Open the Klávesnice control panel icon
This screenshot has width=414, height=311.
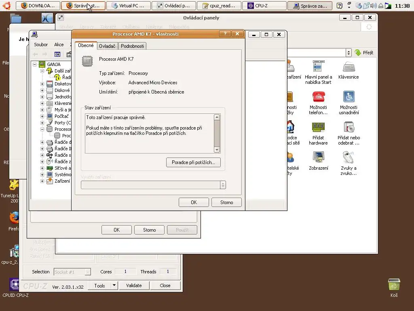coord(349,70)
